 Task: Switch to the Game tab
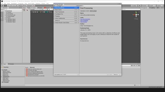(40, 8)
